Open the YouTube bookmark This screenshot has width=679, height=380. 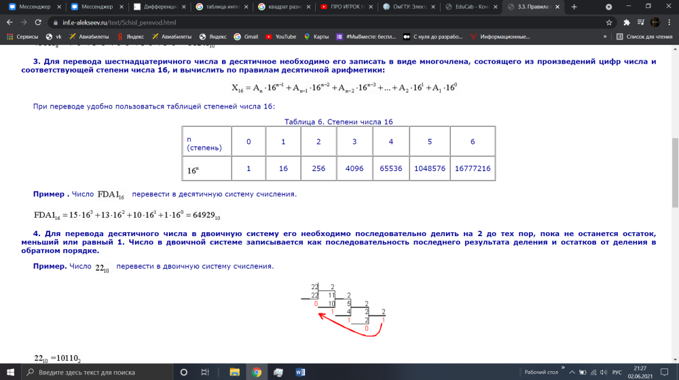click(x=281, y=37)
